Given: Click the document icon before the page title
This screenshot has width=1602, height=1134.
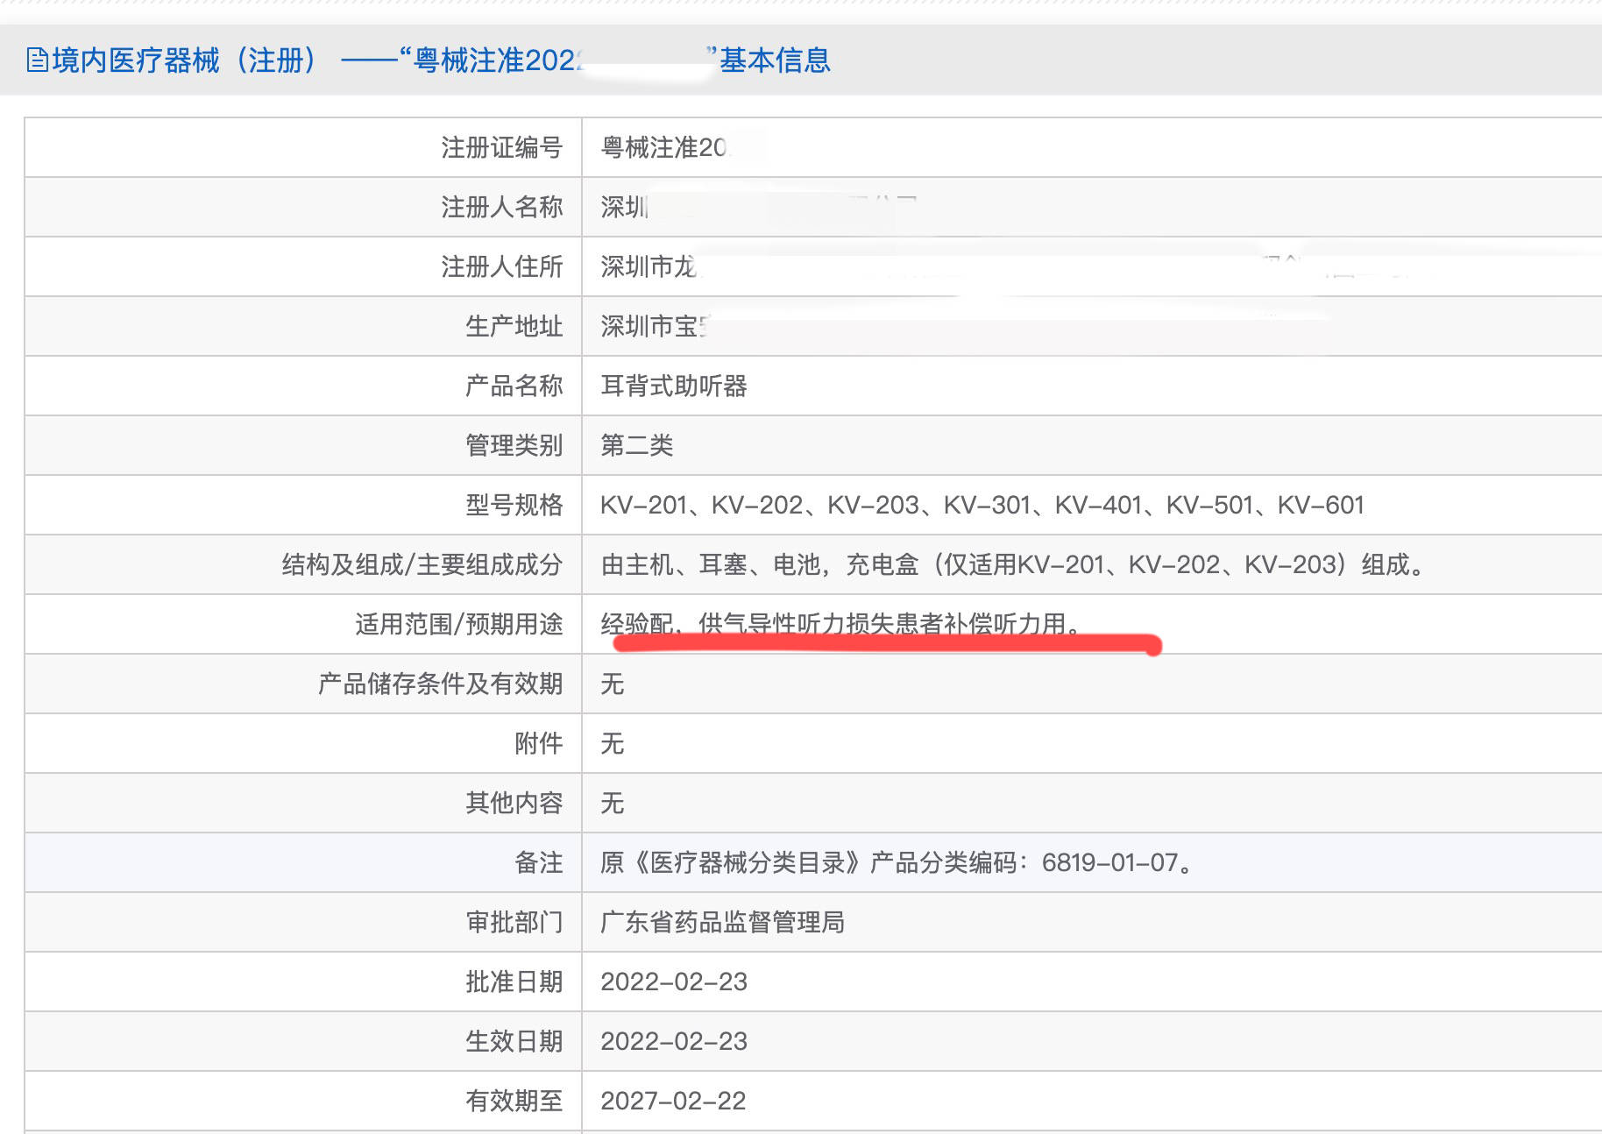Looking at the screenshot, I should (x=35, y=61).
